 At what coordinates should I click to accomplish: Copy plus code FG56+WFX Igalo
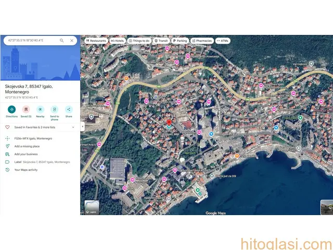33,139
